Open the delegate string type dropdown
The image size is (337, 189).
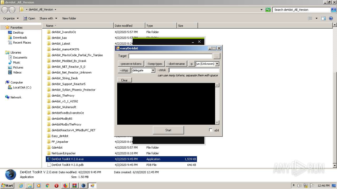[x=153, y=70]
